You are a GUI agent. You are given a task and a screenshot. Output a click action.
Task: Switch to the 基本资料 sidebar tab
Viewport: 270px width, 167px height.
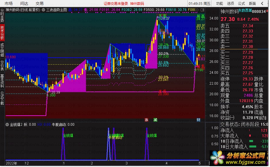pos(2,81)
